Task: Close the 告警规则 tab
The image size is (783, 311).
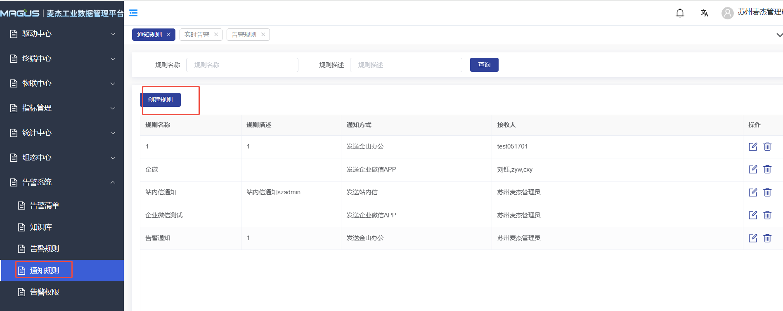Action: click(263, 35)
